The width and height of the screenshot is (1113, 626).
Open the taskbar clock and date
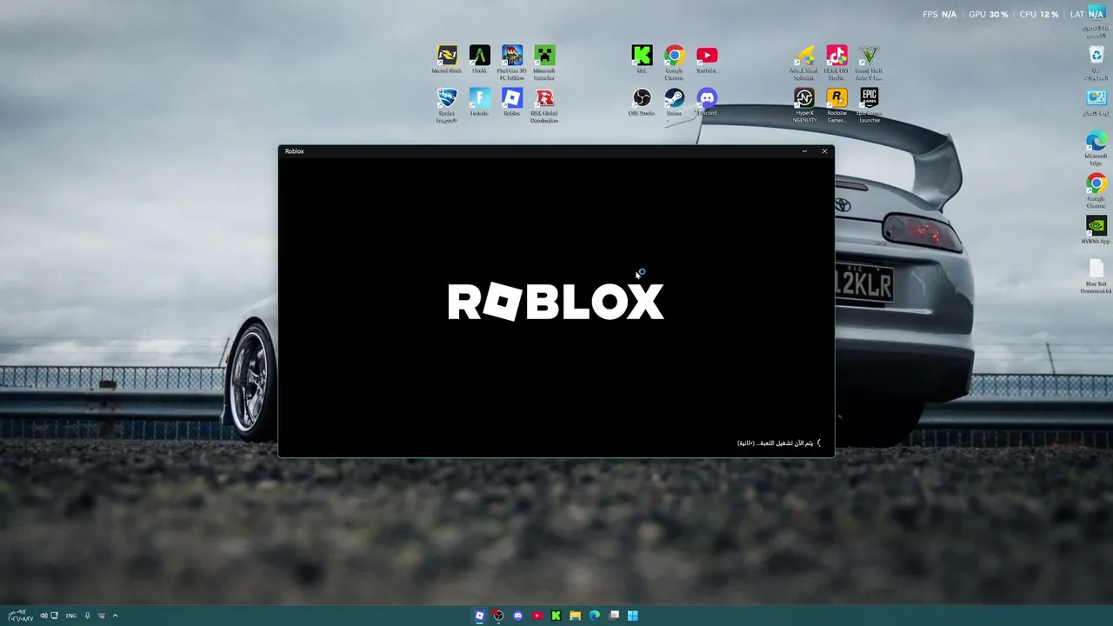21,616
